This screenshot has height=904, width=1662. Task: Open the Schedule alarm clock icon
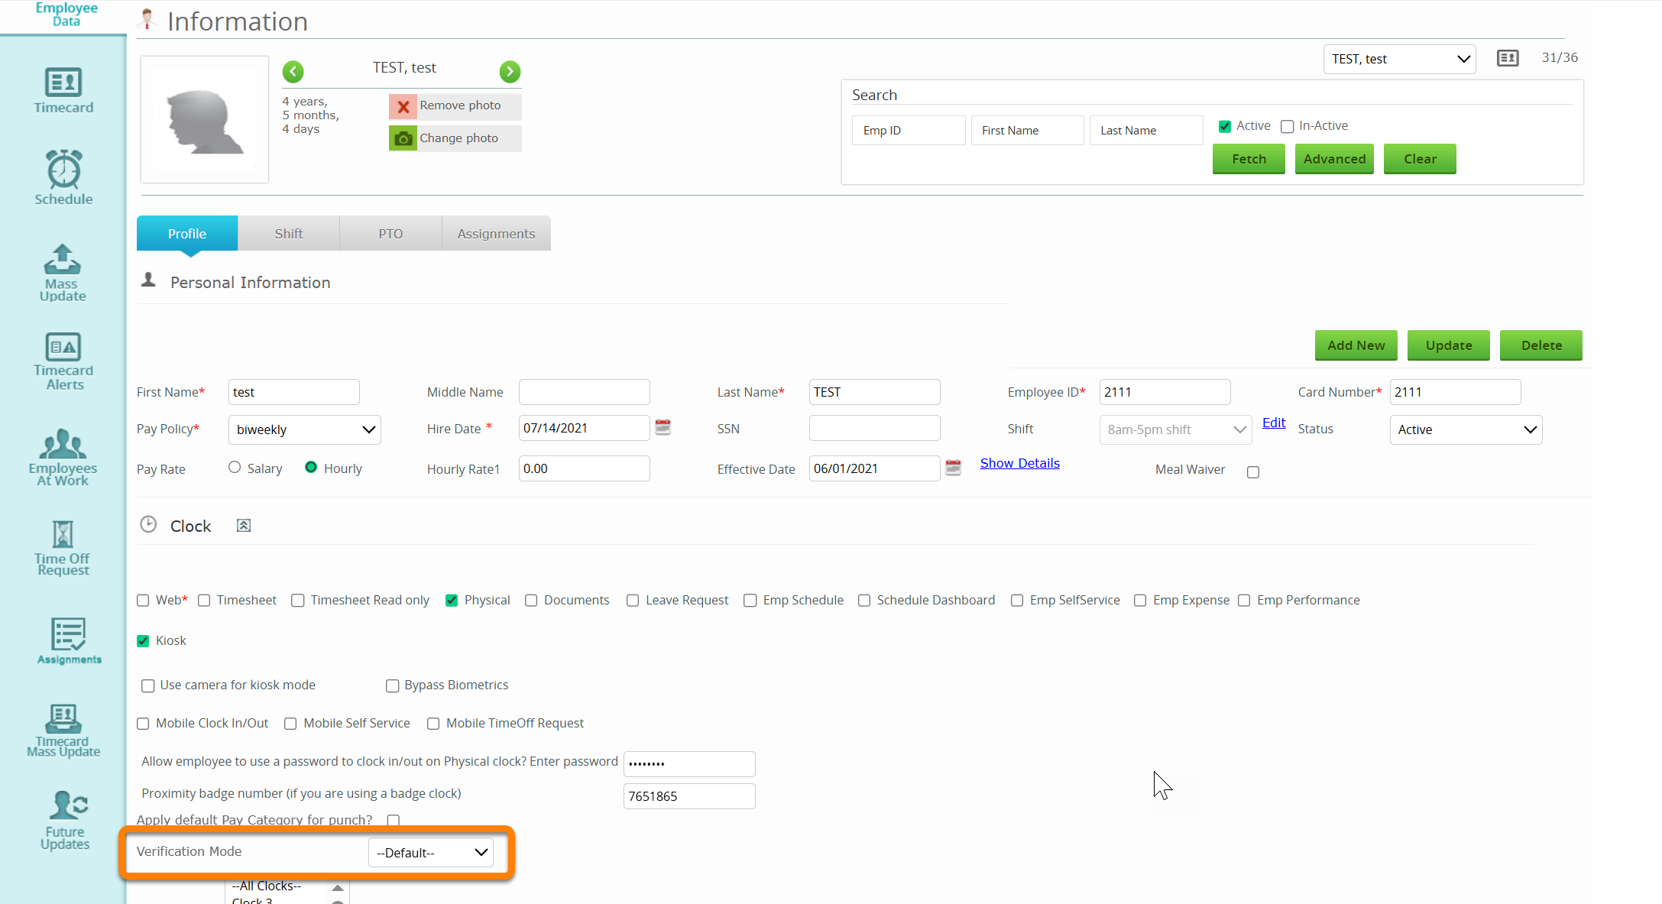click(x=63, y=170)
